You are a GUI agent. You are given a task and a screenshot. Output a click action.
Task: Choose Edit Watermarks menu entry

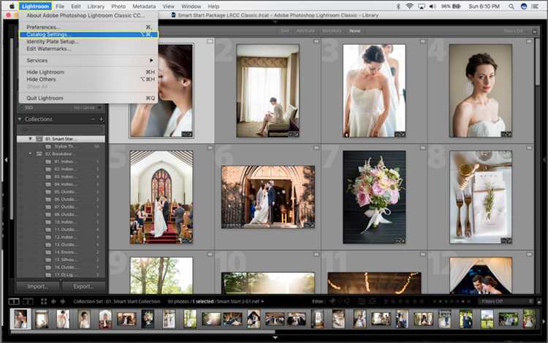coord(88,49)
